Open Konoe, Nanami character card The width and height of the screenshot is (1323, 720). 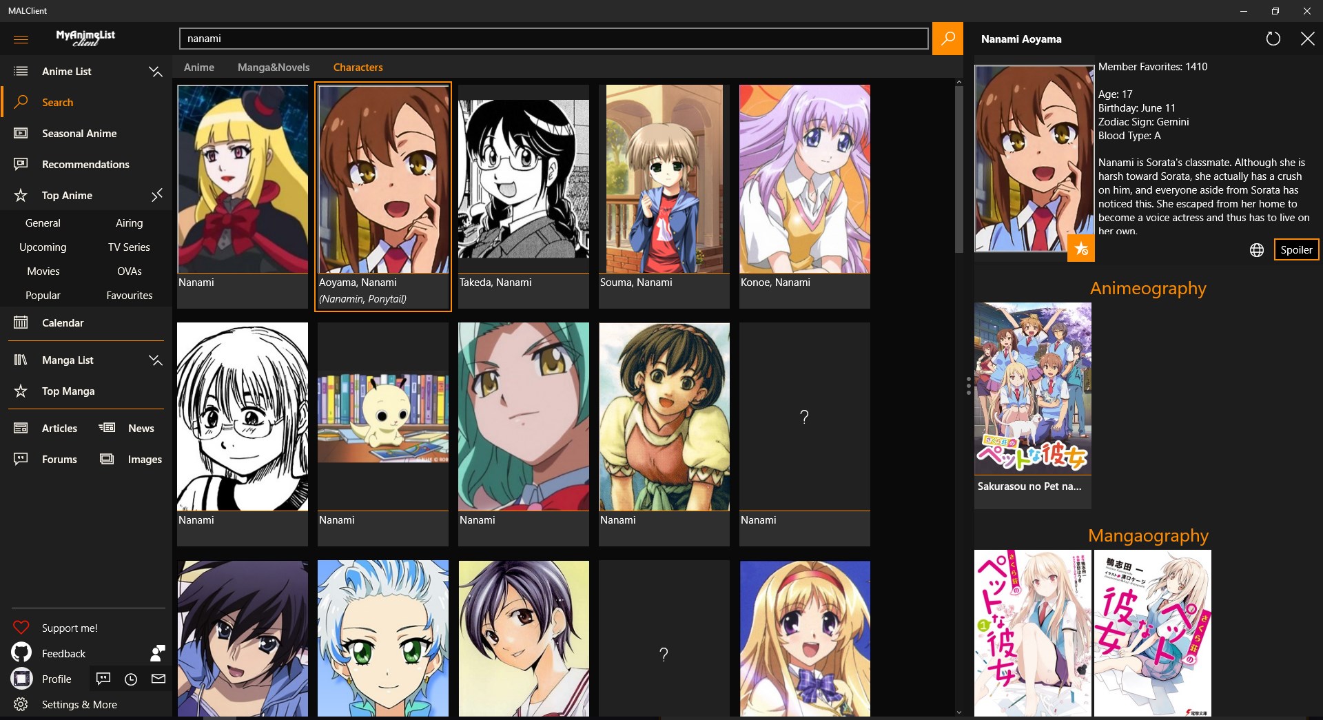(805, 196)
